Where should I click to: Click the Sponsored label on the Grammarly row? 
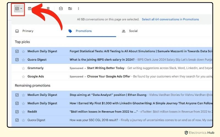click(x=76, y=68)
